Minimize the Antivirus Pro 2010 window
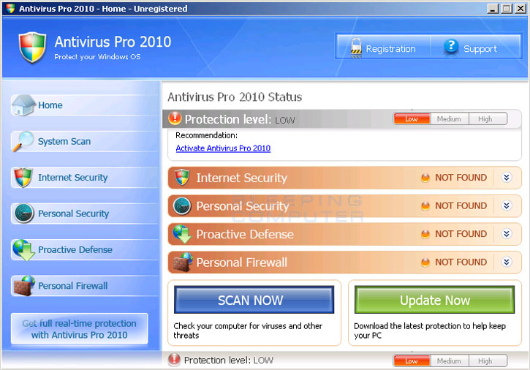Image resolution: width=530 pixels, height=370 pixels. [493, 9]
